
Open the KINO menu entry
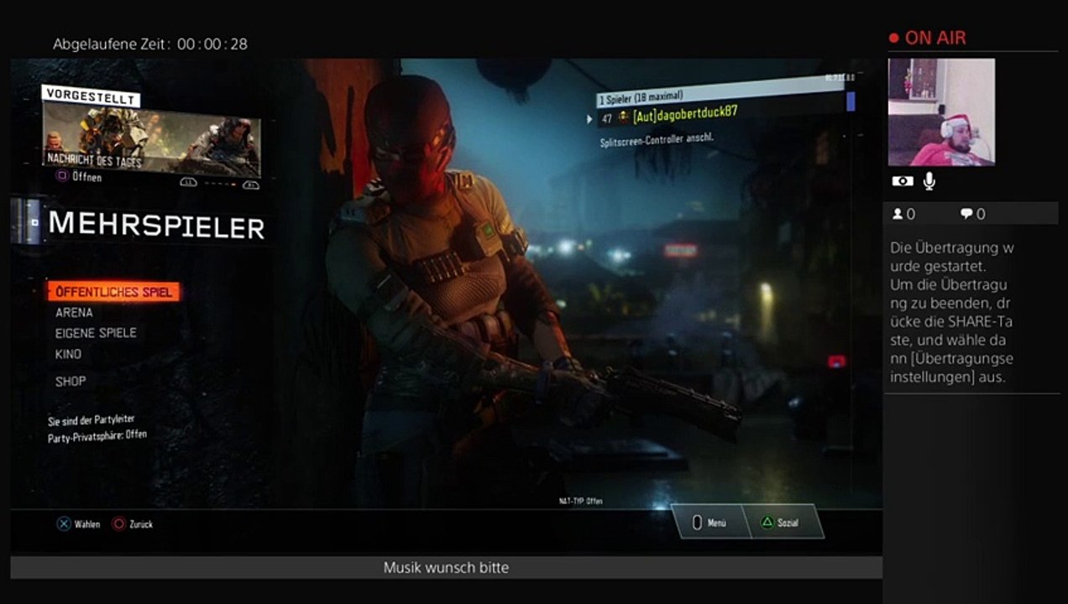point(69,354)
